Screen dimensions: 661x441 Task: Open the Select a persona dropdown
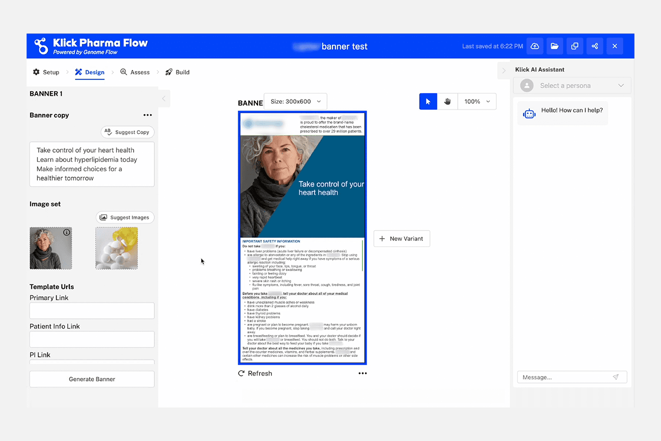pos(572,86)
